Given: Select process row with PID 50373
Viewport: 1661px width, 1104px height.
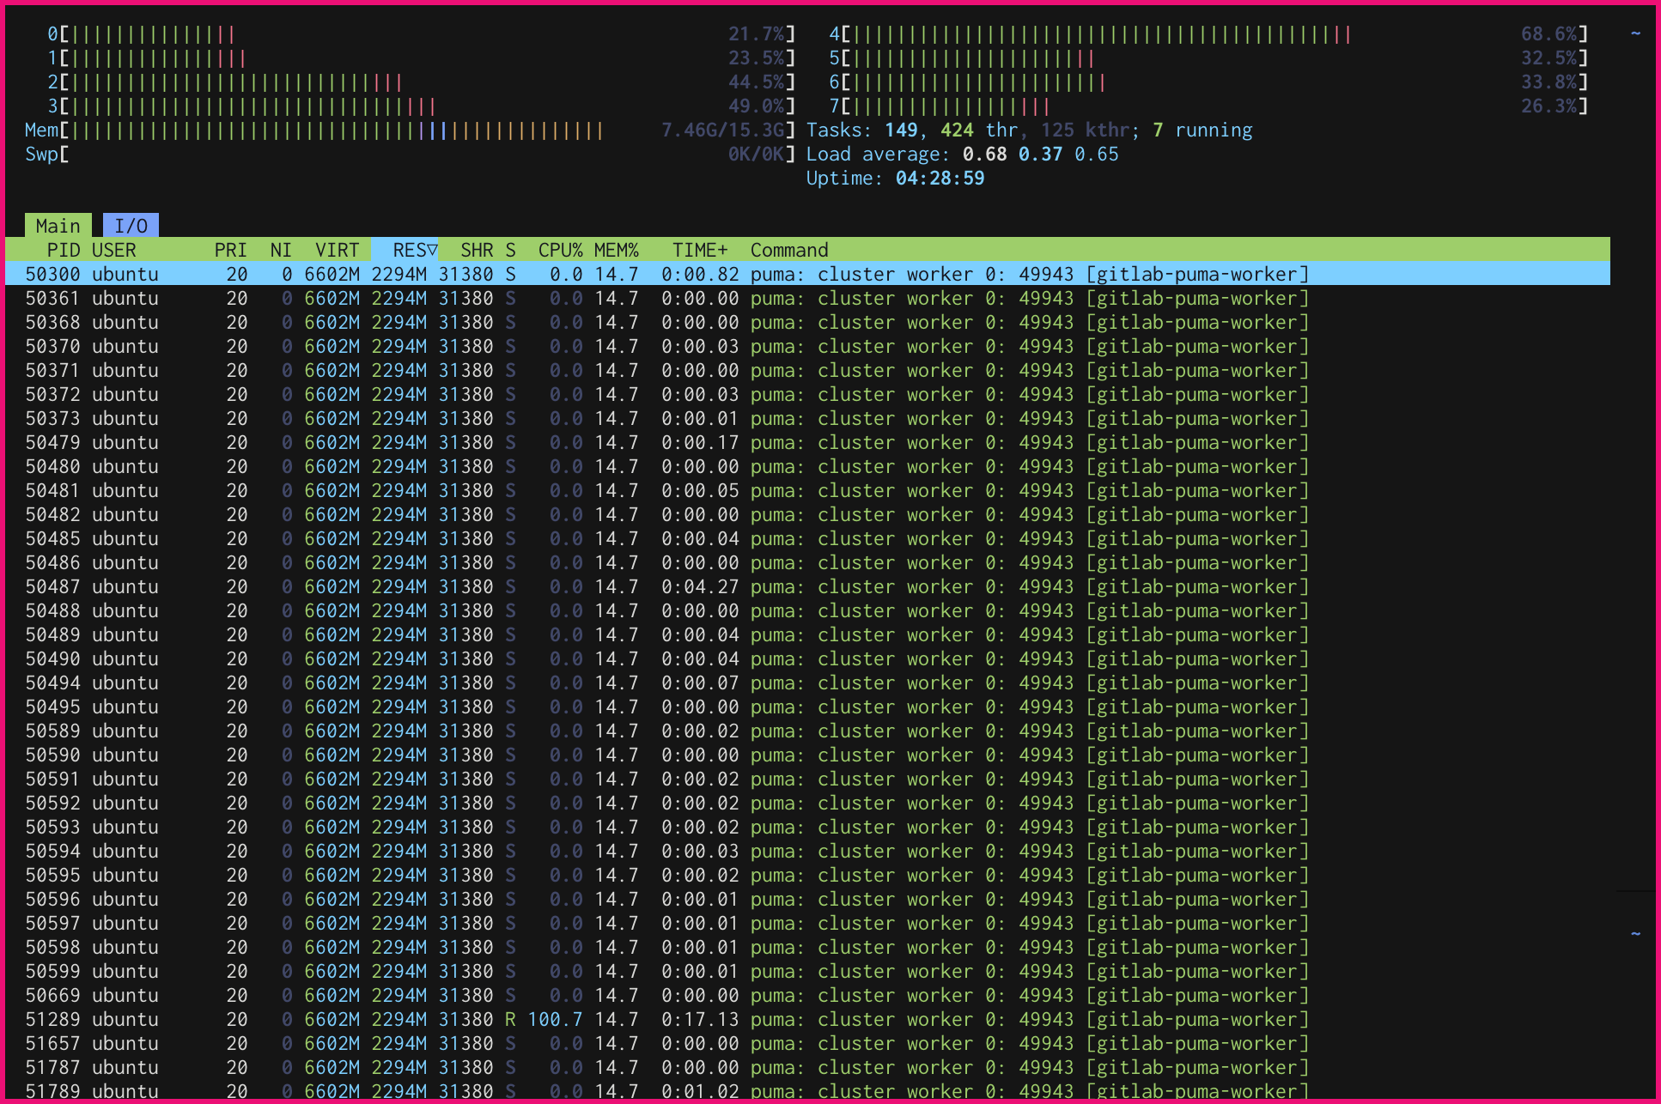Looking at the screenshot, I should click(x=807, y=418).
